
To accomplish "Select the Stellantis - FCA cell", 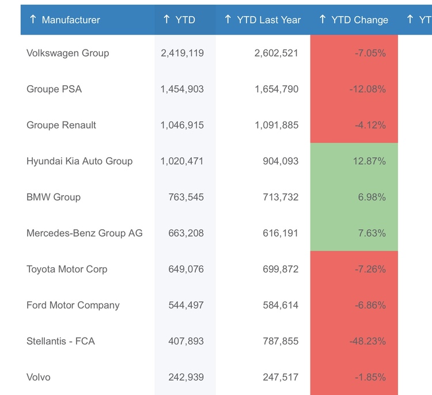I will [x=60, y=341].
